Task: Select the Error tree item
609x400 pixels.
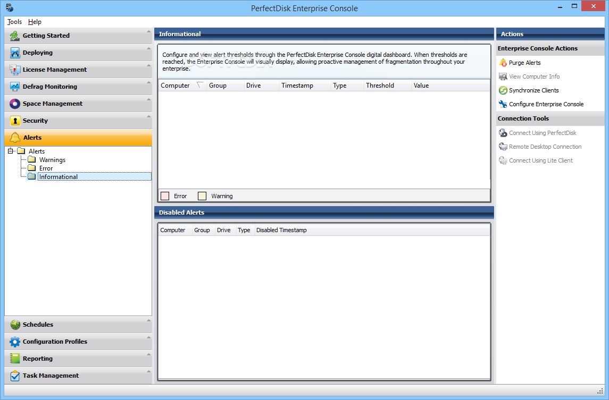Action: (46, 168)
